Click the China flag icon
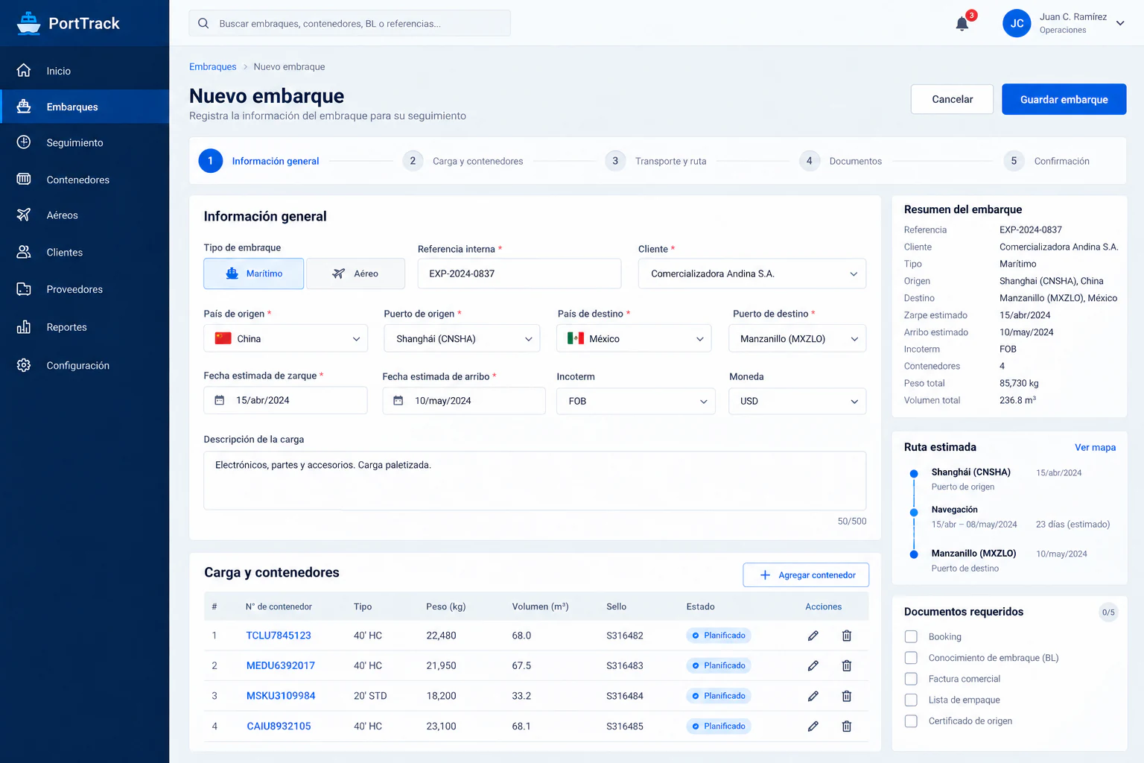This screenshot has height=763, width=1144. click(223, 338)
